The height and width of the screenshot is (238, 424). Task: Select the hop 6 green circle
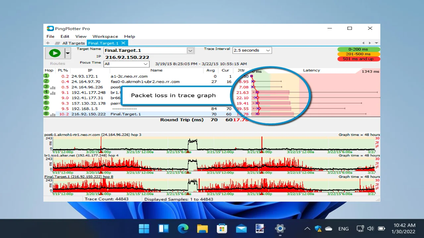point(46,103)
